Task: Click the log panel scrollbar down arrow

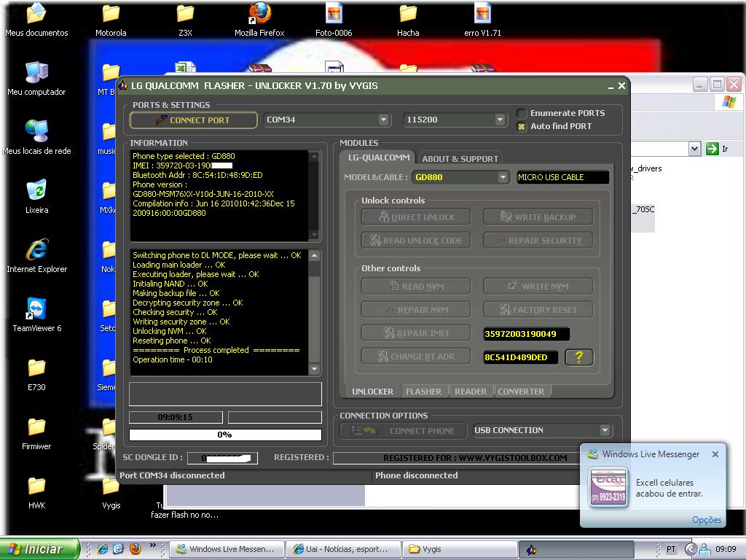Action: click(314, 369)
